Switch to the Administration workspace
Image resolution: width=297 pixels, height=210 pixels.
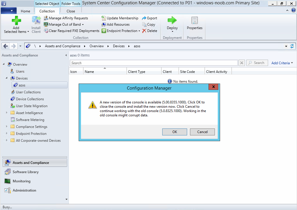click(x=35, y=190)
